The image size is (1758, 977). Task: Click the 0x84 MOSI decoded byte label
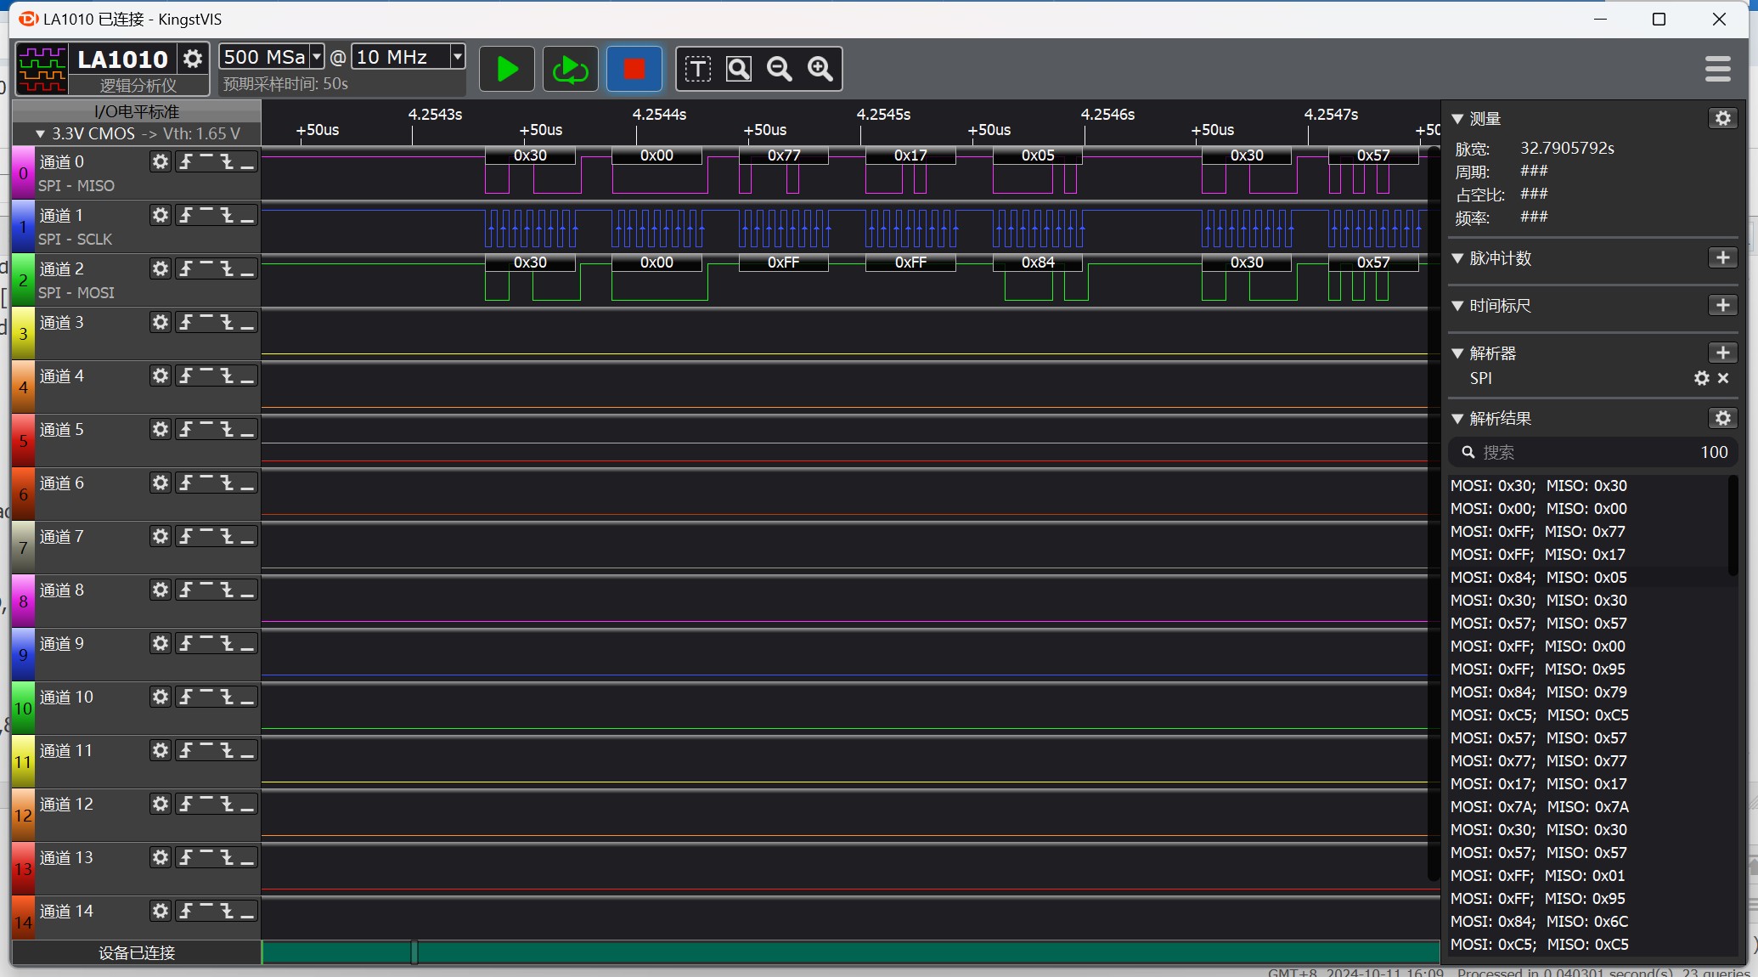(x=1038, y=263)
